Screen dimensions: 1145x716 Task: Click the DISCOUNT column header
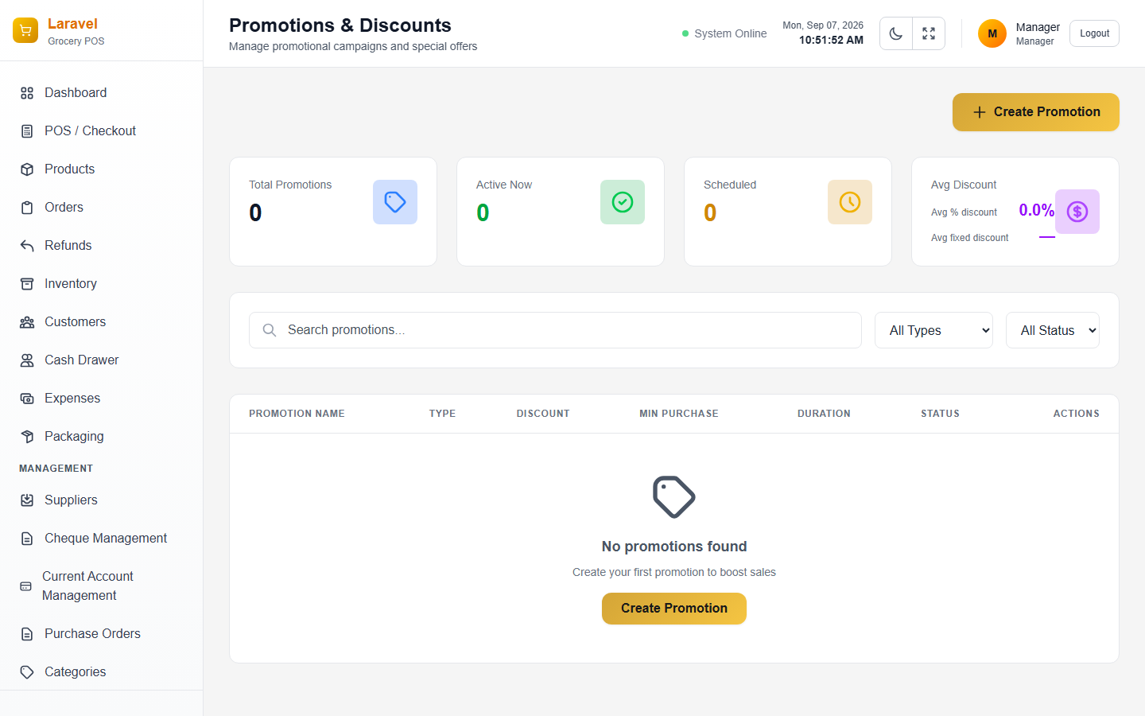543,414
